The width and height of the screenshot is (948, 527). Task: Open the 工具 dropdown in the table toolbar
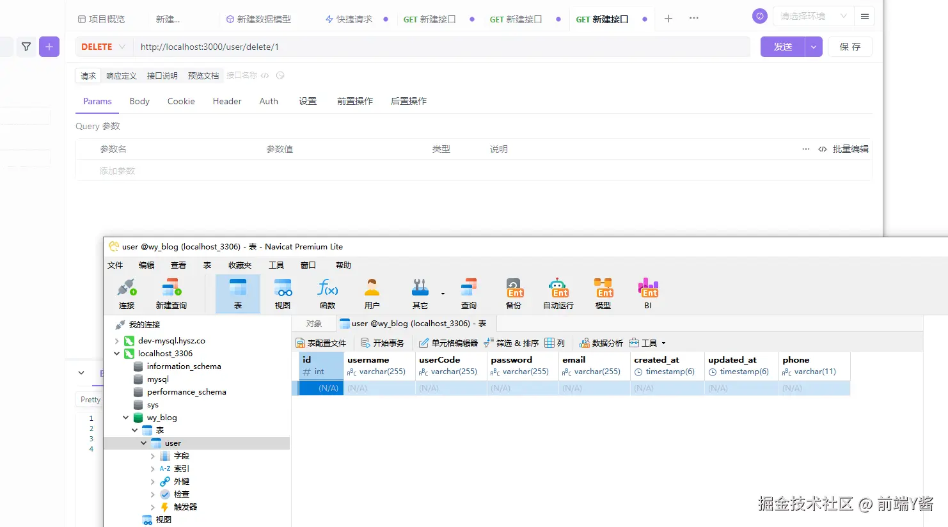[x=647, y=343]
